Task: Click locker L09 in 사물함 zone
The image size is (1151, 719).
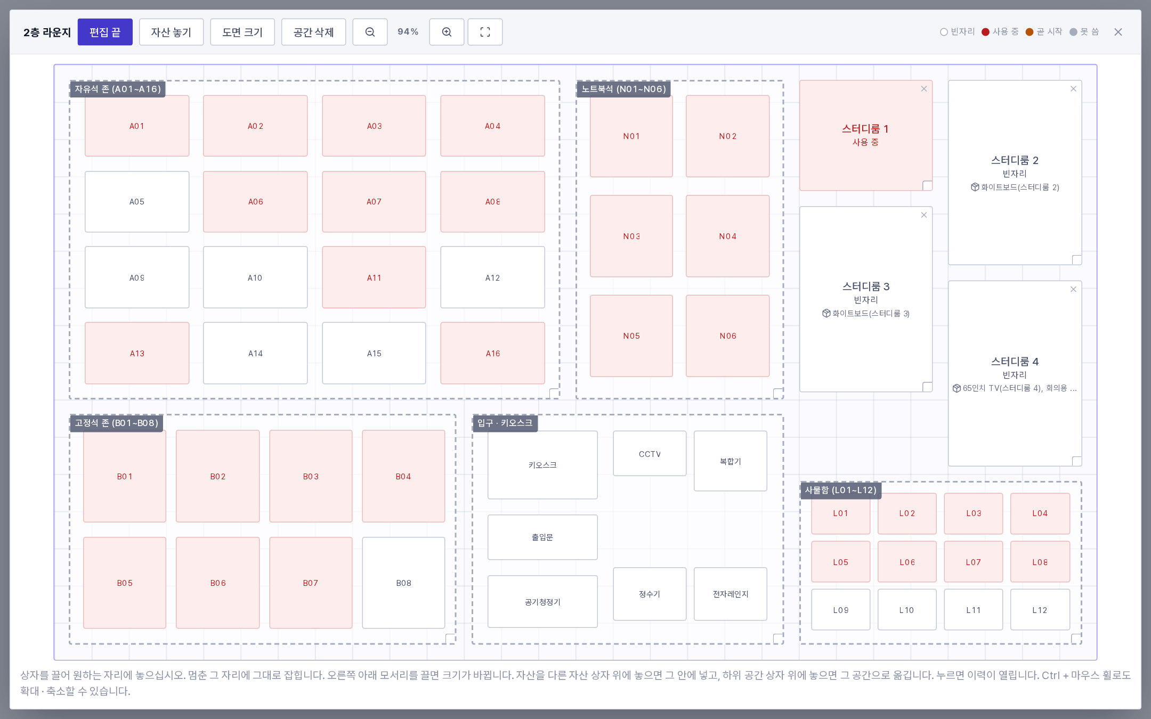Action: point(841,610)
